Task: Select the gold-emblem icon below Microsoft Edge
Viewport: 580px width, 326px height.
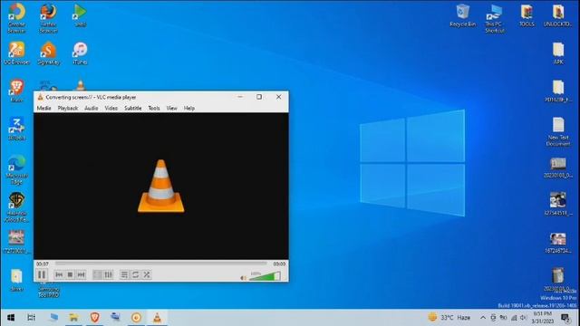Action: 16,207
